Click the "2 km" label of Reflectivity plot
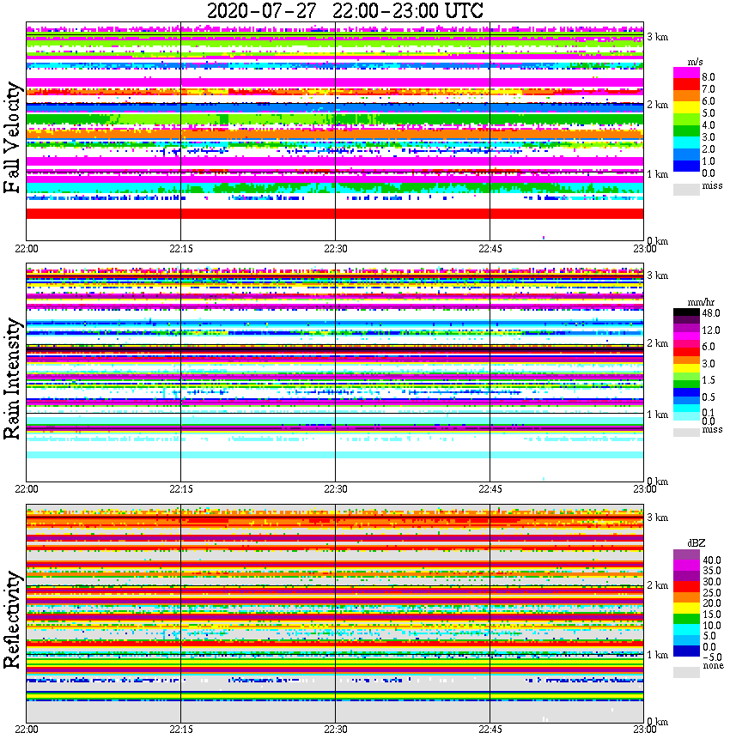This screenshot has width=730, height=745. pos(657,584)
